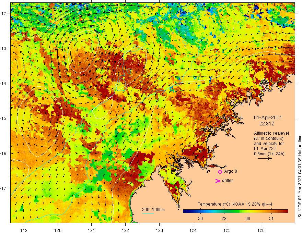This screenshot has height=233, width=302.
Task: Click the 119 longitude axis label
Action: [24, 230]
